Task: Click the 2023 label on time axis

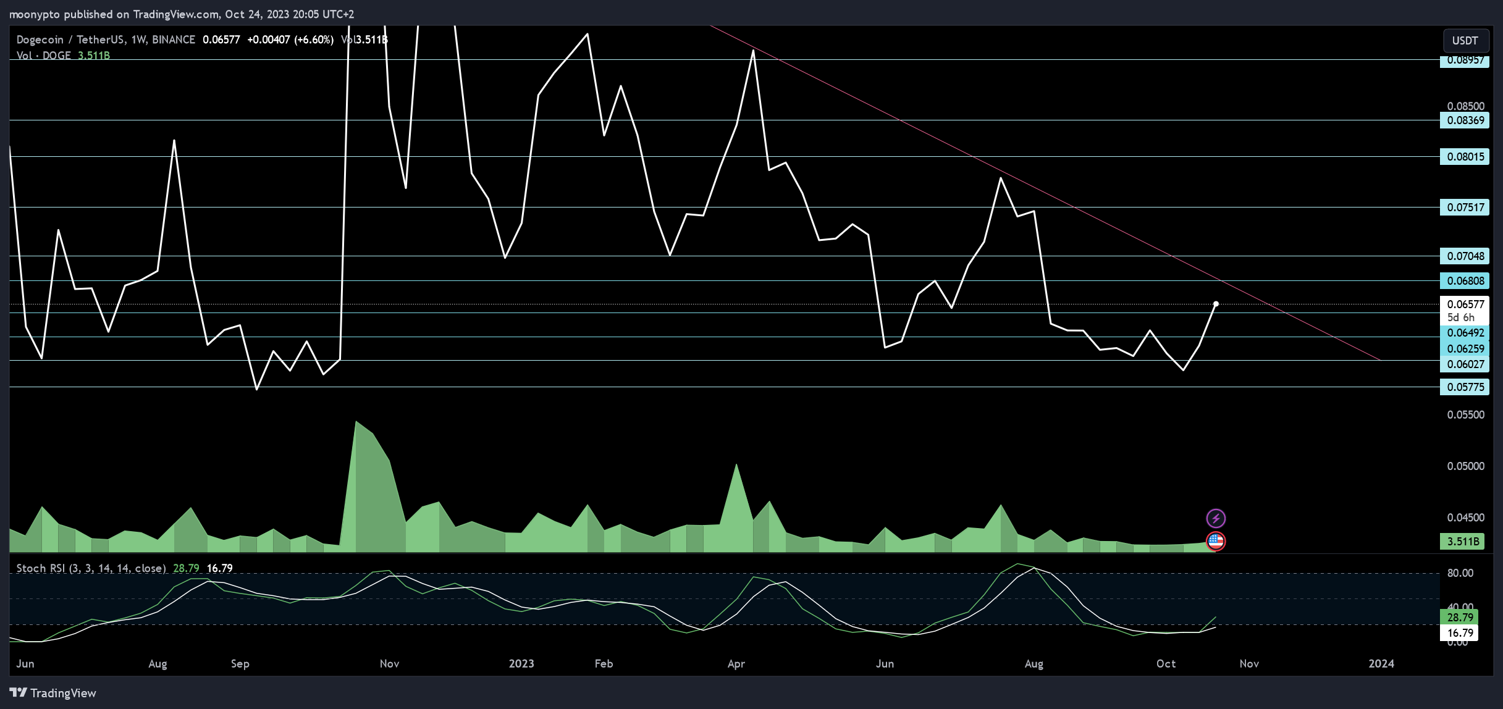Action: 521,664
